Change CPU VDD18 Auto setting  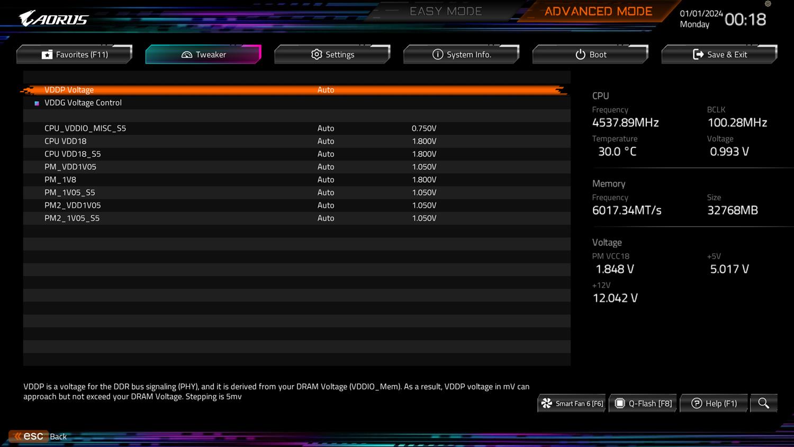(x=326, y=141)
